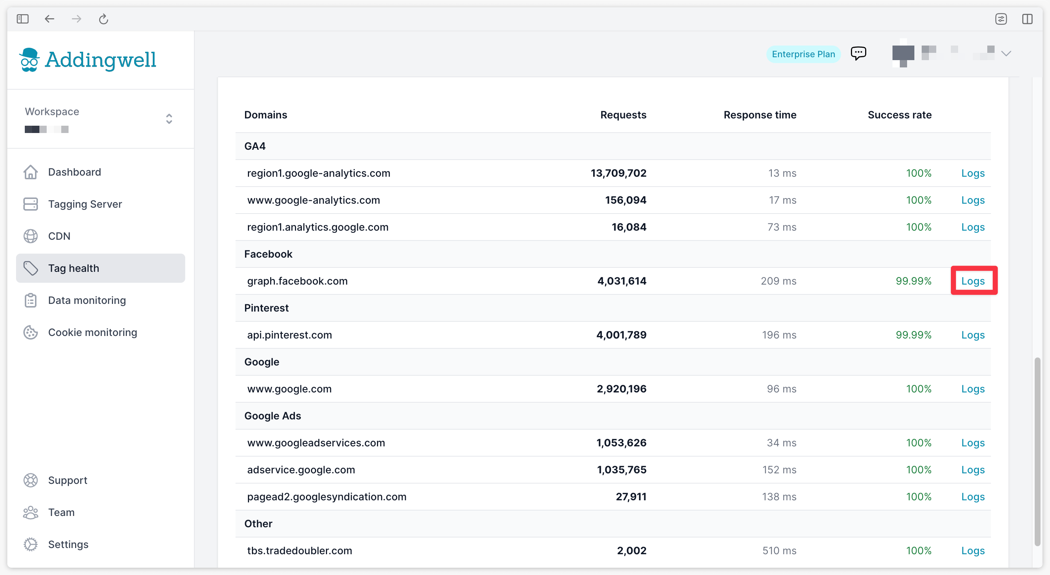The image size is (1050, 575).
Task: Open Logs for www.googleadservices.com
Action: coord(973,443)
